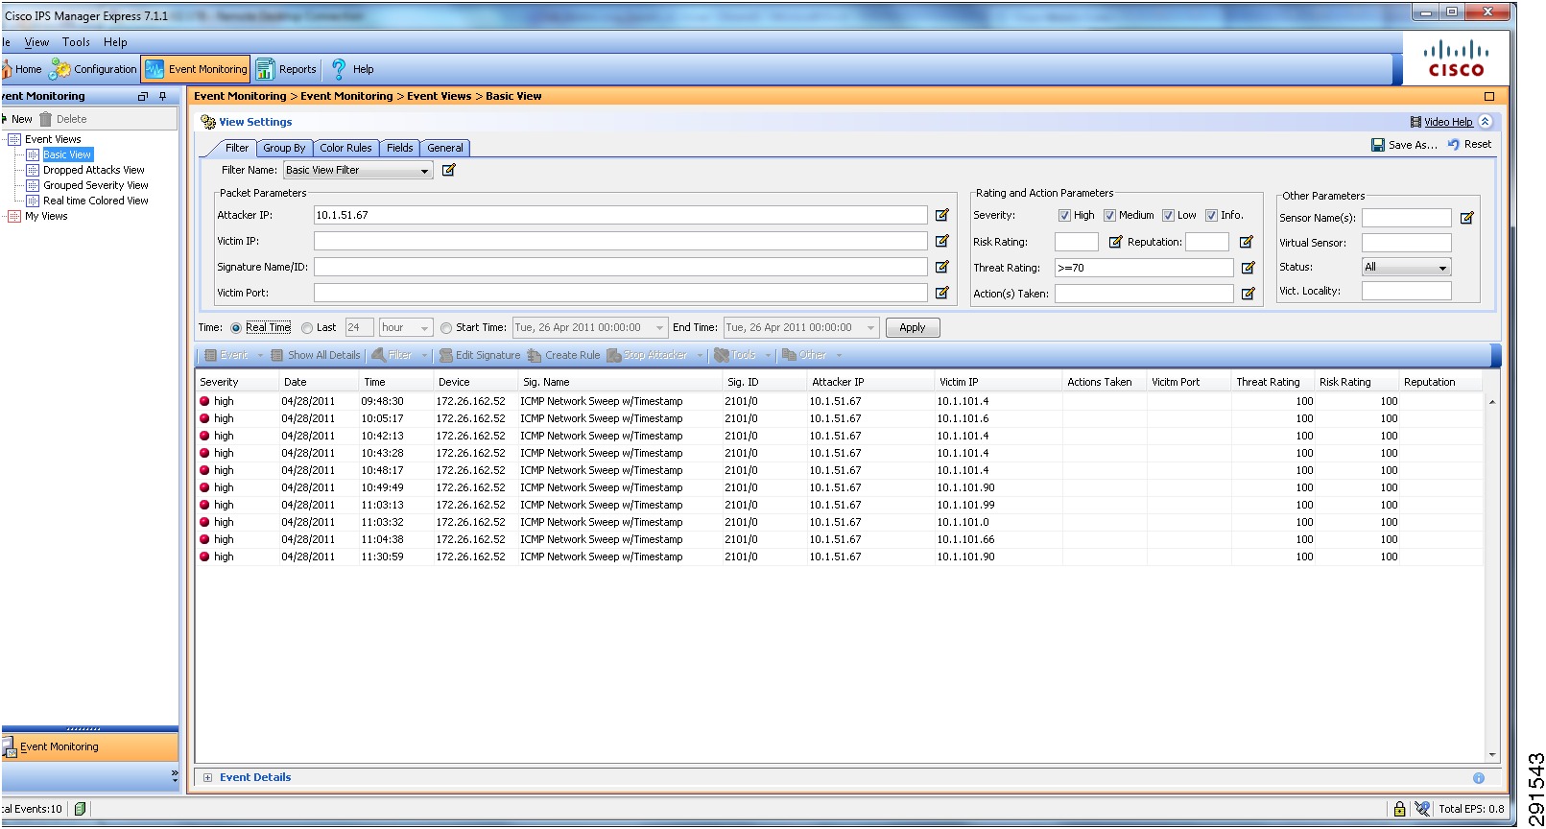Click Create Rule button
1546x829 pixels.
pyautogui.click(x=564, y=355)
